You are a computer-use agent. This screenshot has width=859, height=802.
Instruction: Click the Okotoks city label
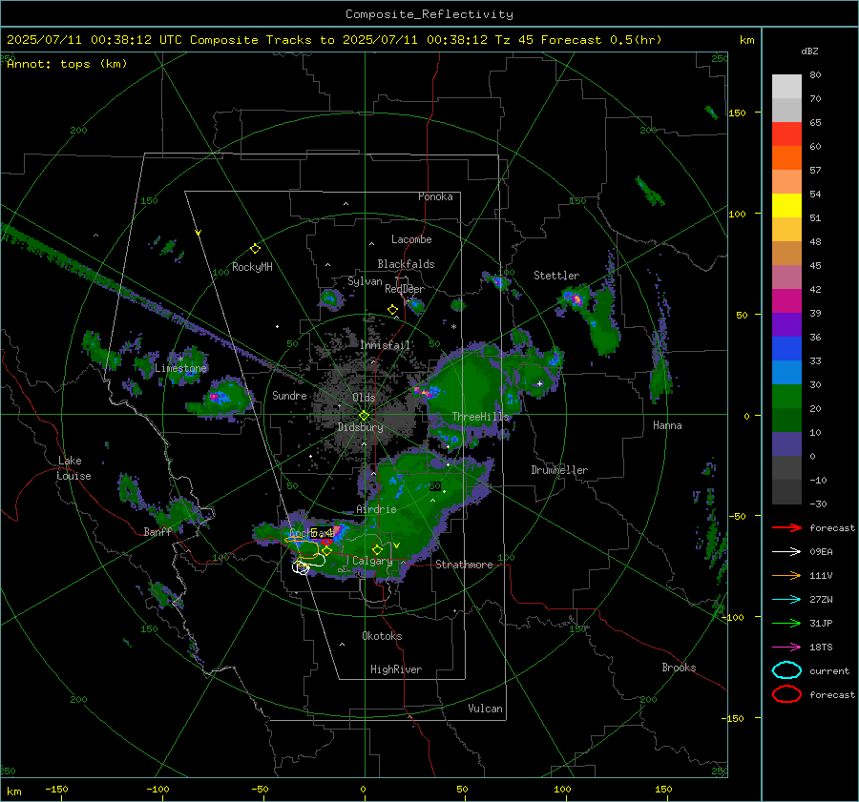tap(382, 636)
